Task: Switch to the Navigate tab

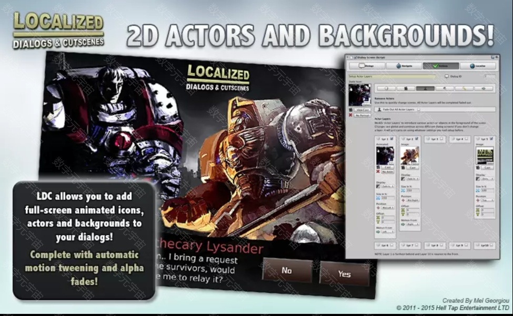Action: (404, 66)
